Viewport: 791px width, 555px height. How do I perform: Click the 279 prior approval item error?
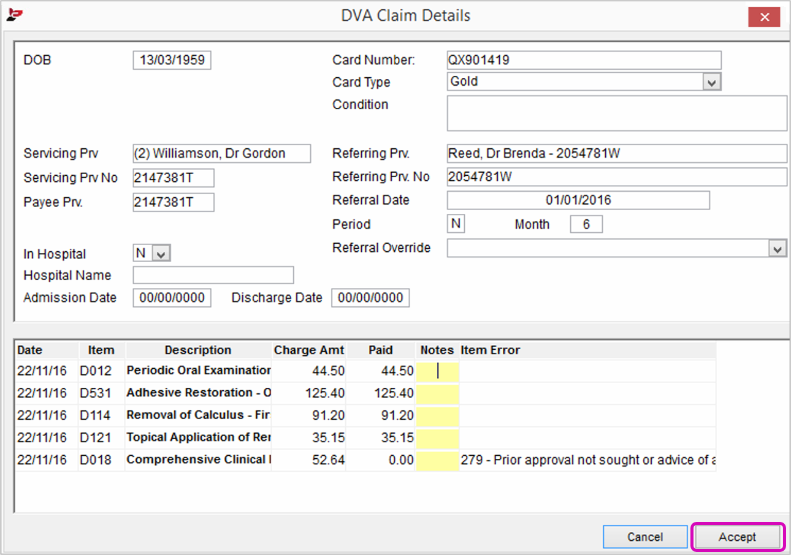coord(588,459)
